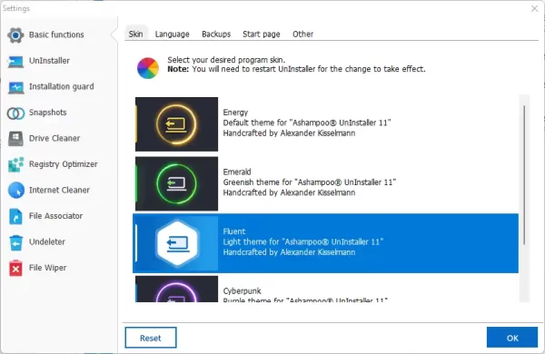
Task: Click the File Associator document icon
Action: (x=15, y=216)
